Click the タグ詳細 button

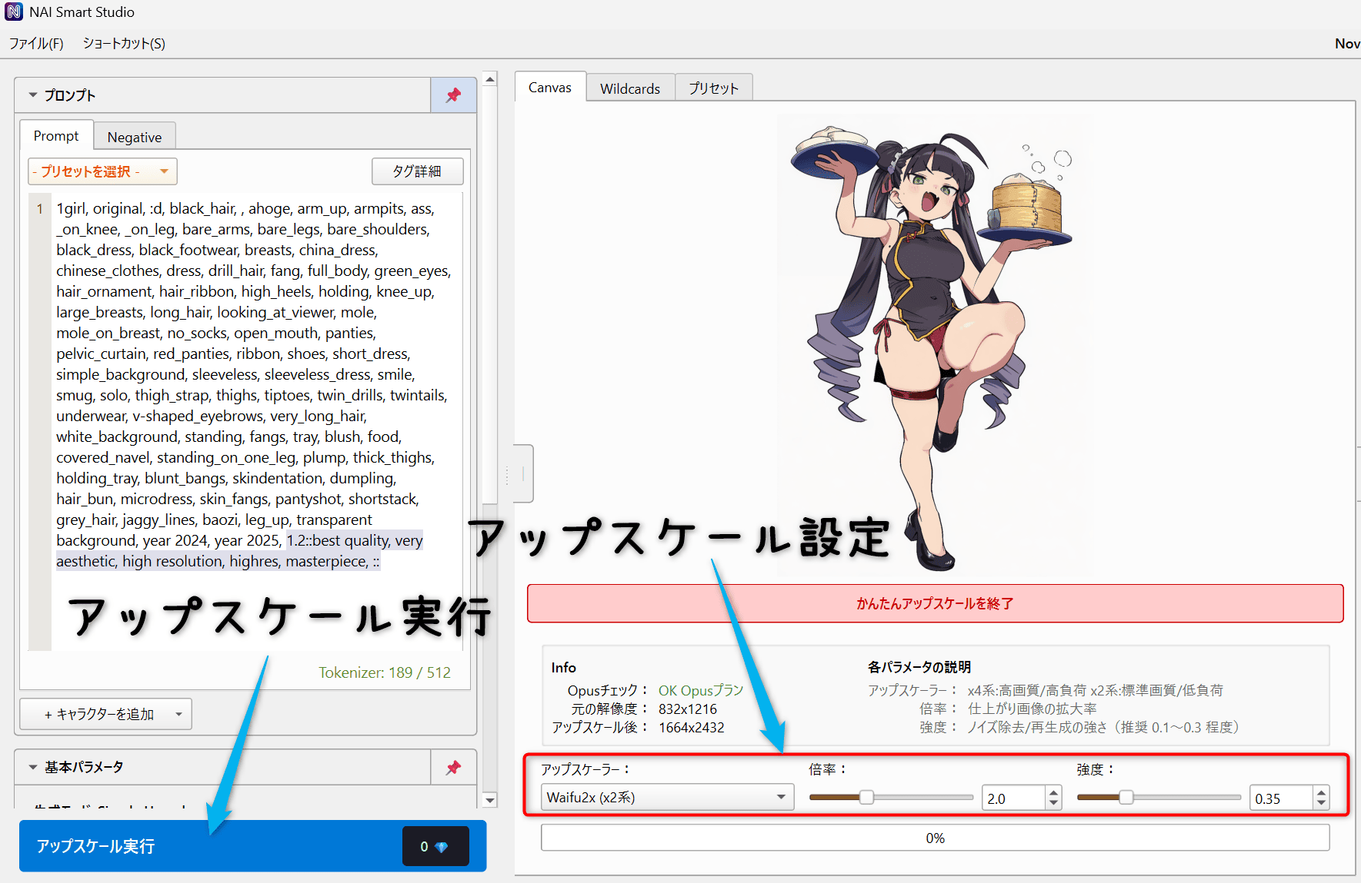coord(417,171)
